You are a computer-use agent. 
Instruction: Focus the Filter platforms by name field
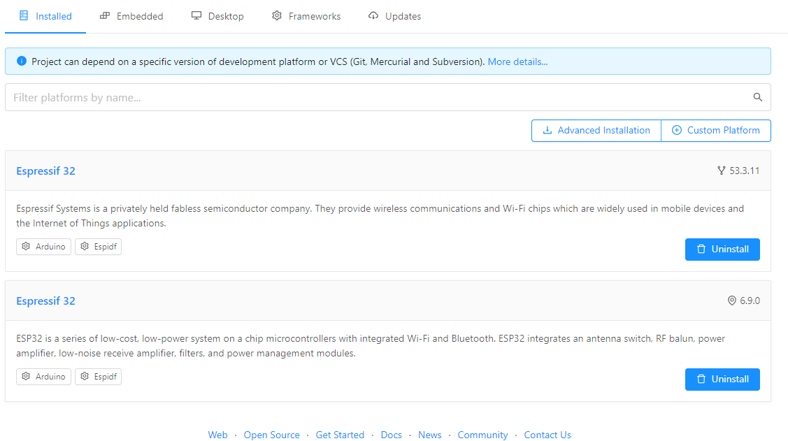[x=387, y=97]
